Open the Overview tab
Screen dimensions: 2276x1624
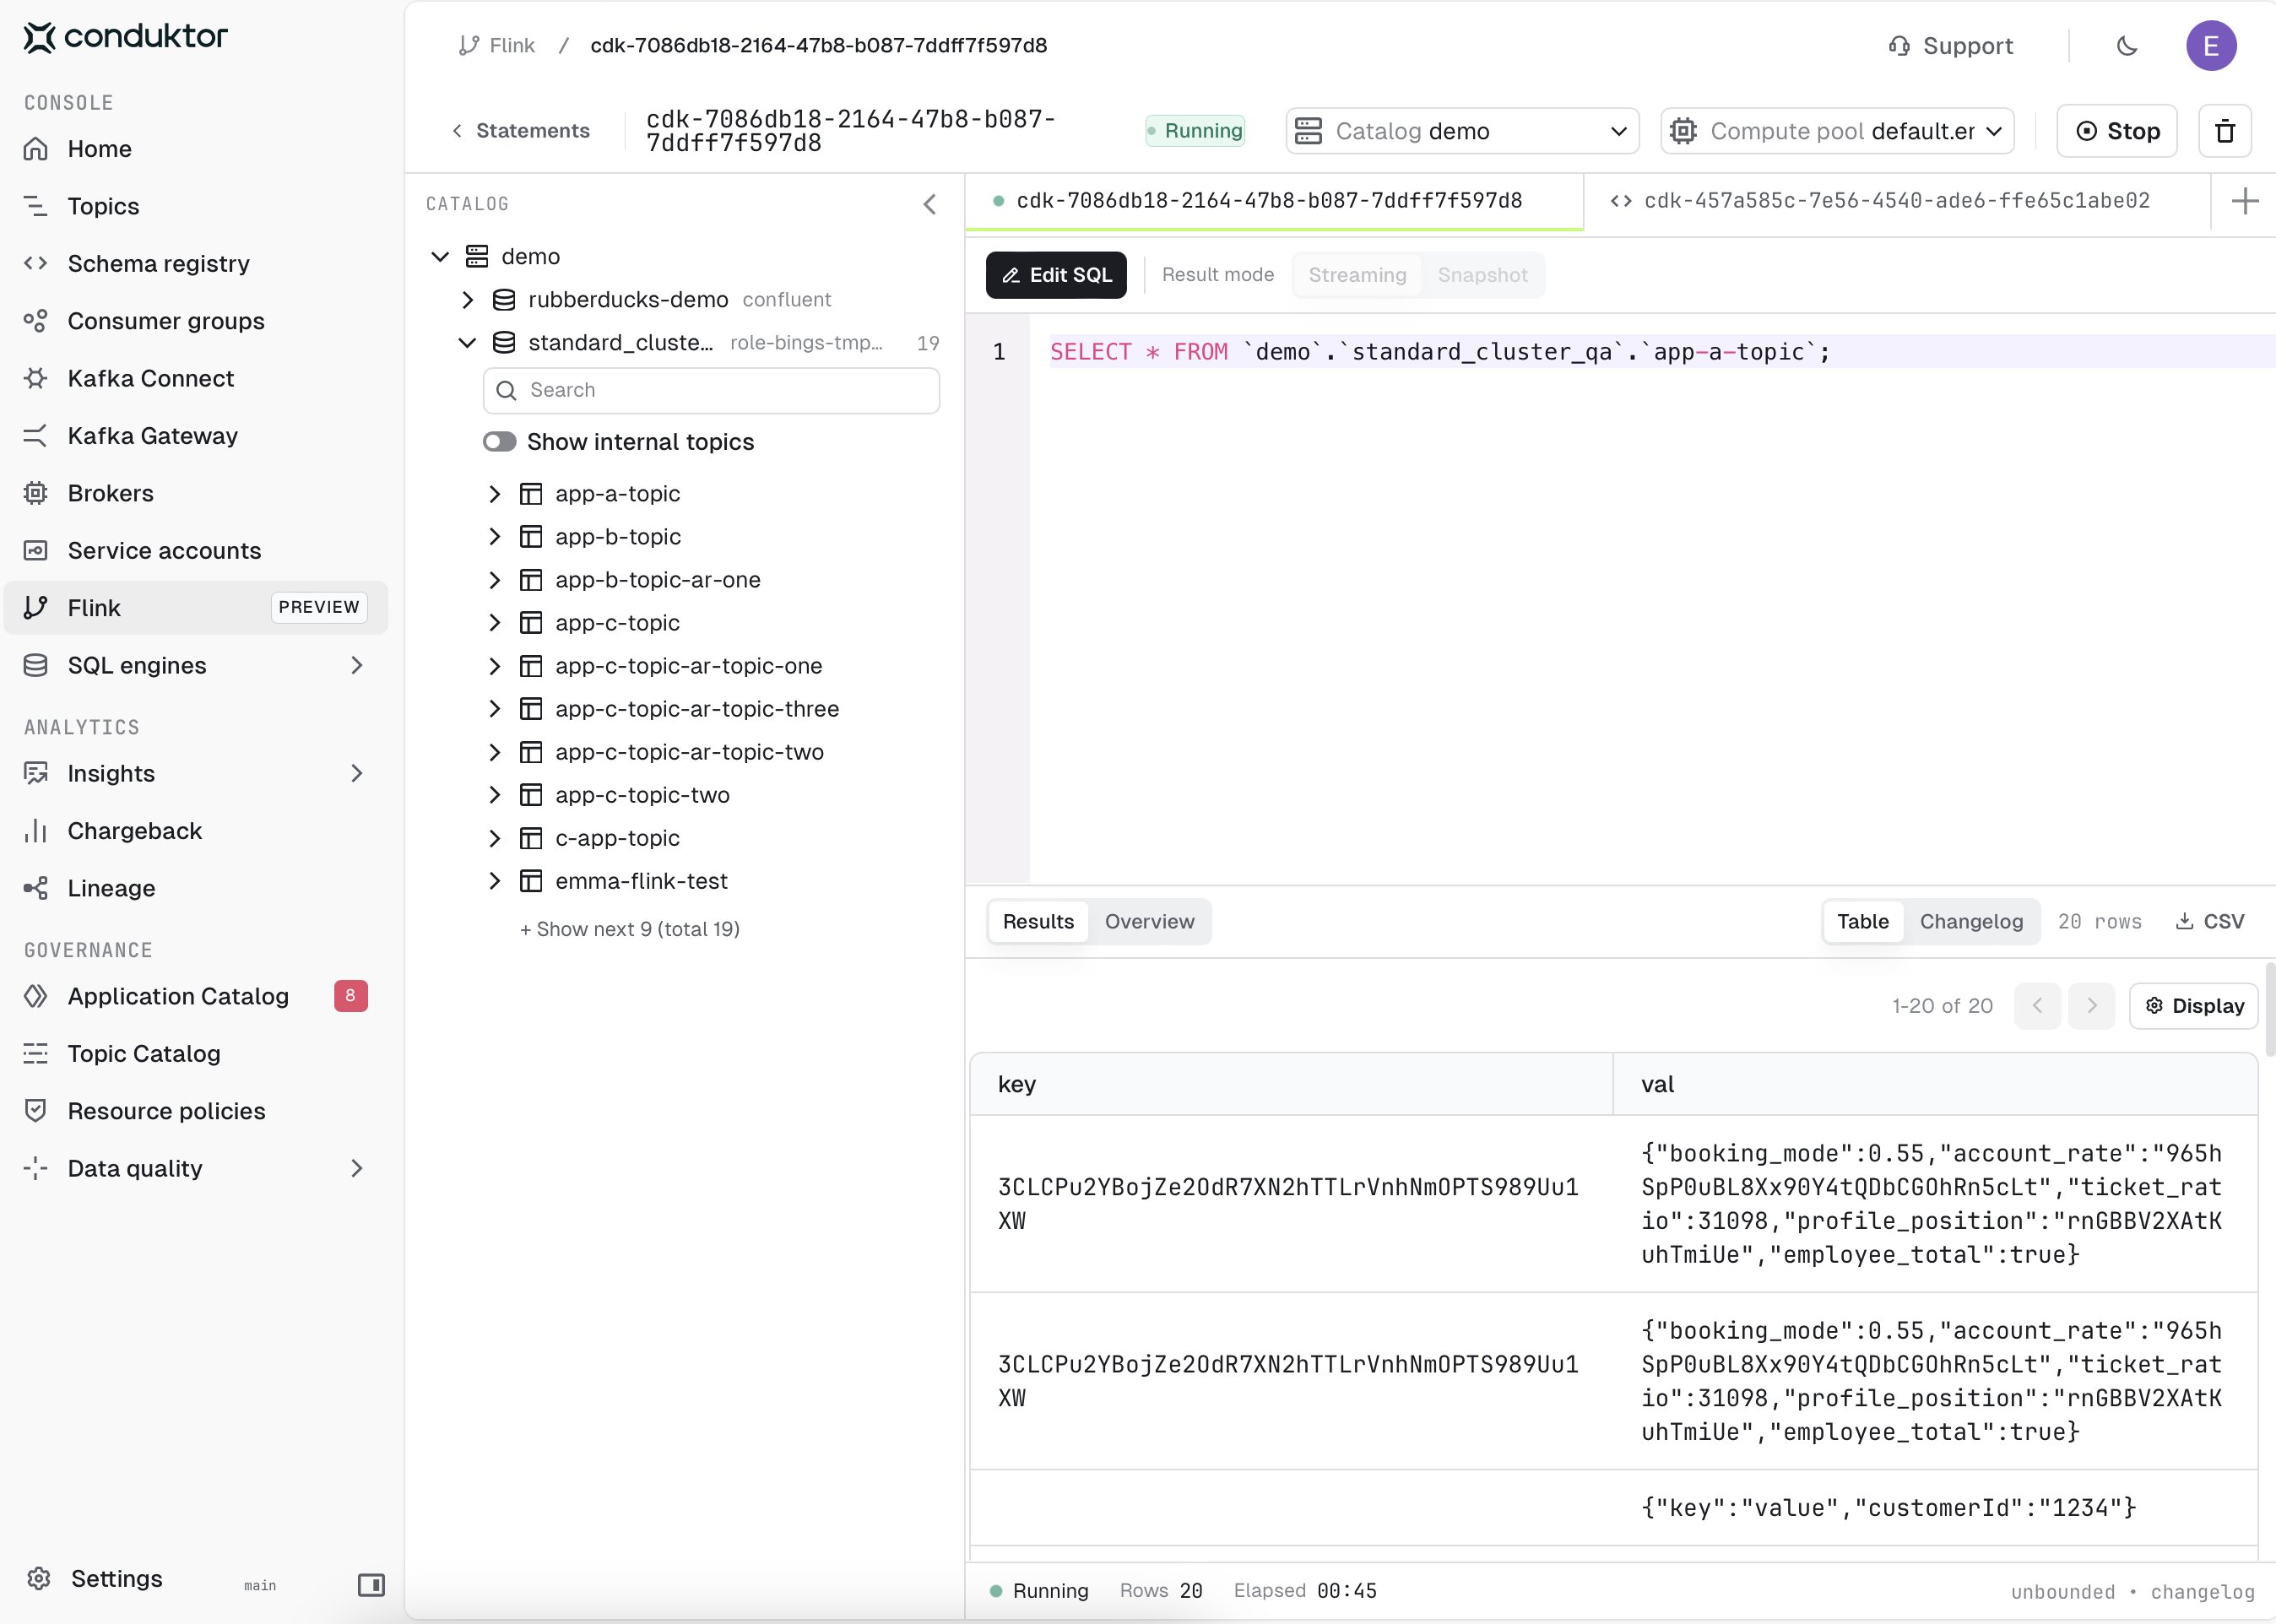click(x=1149, y=922)
